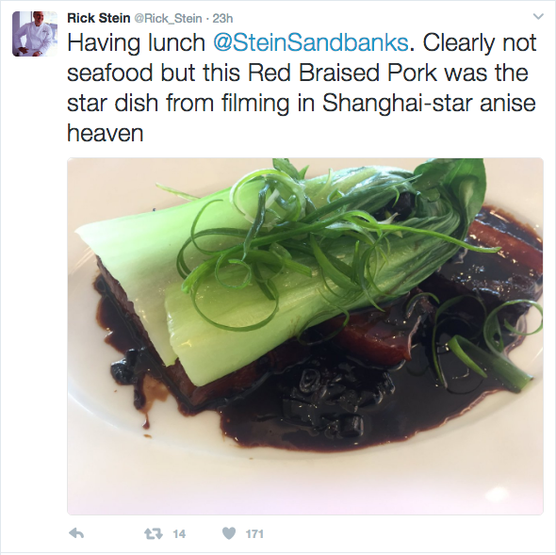The image size is (556, 555).
Task: Open the tweet options chevron menu
Action: [538, 16]
